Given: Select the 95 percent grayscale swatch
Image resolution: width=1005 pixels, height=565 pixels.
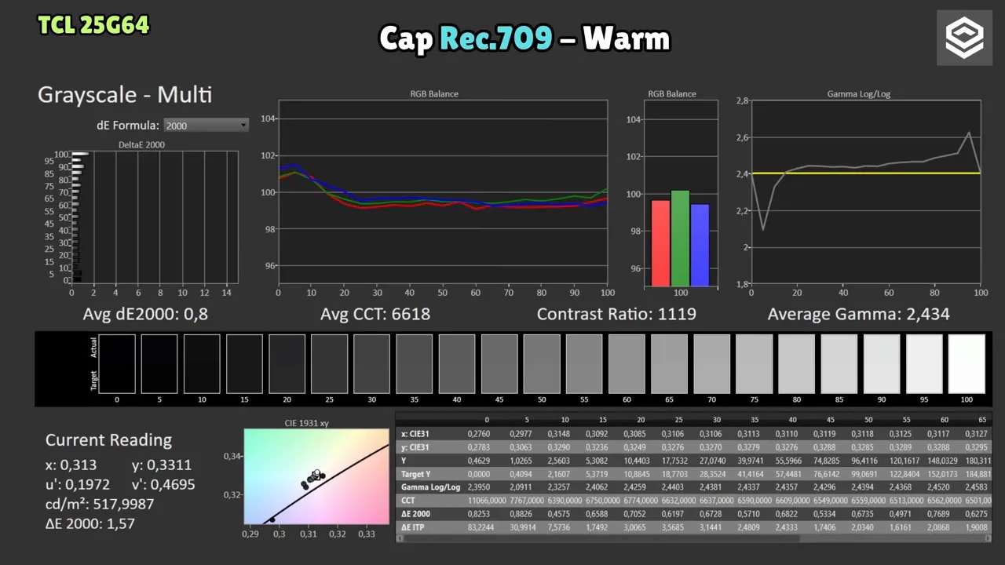Looking at the screenshot, I should coord(924,363).
